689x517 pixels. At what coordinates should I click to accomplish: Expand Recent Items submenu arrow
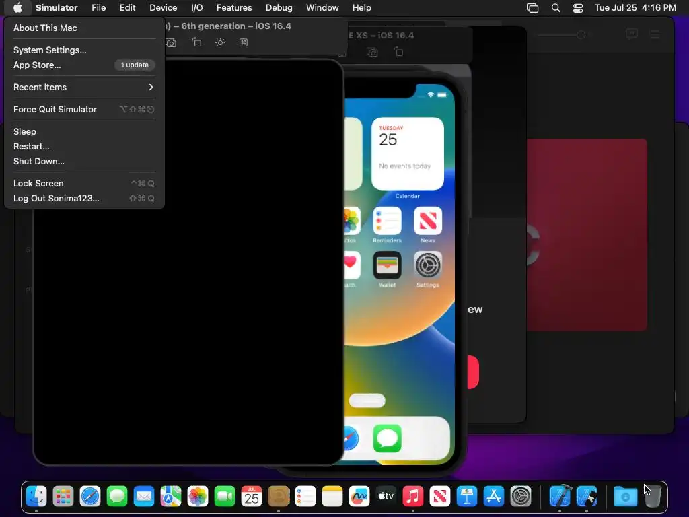[x=151, y=87]
